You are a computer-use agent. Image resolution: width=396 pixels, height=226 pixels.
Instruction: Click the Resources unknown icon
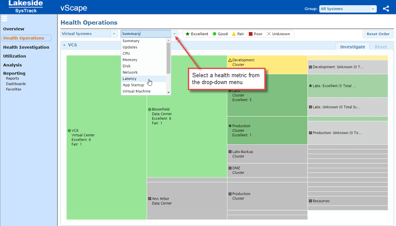point(310,201)
